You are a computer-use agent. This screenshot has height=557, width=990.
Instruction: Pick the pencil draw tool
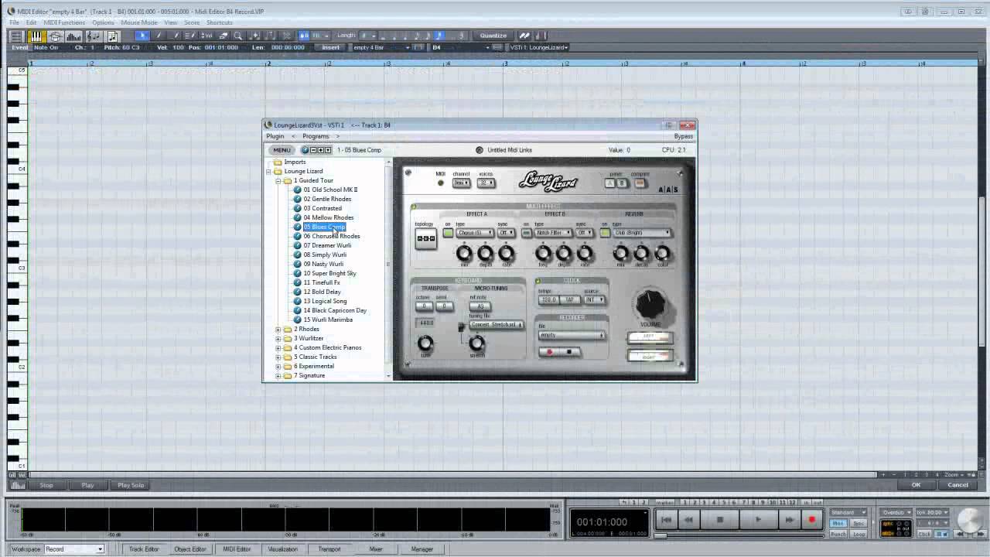click(159, 36)
